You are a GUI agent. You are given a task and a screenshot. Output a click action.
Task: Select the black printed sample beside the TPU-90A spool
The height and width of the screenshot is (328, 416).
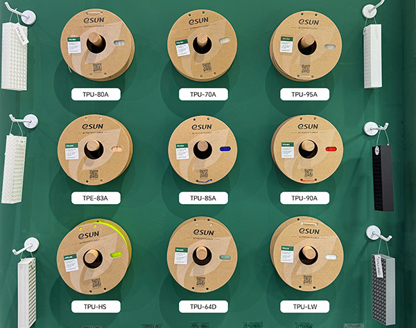(x=383, y=178)
